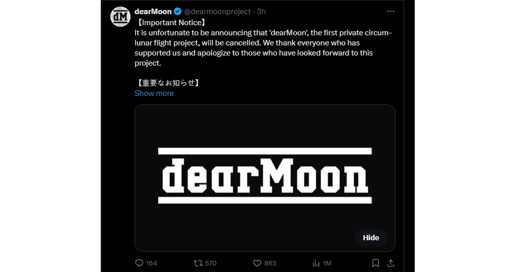Click the 570 reposts count
This screenshot has width=516, height=272.
click(x=211, y=263)
